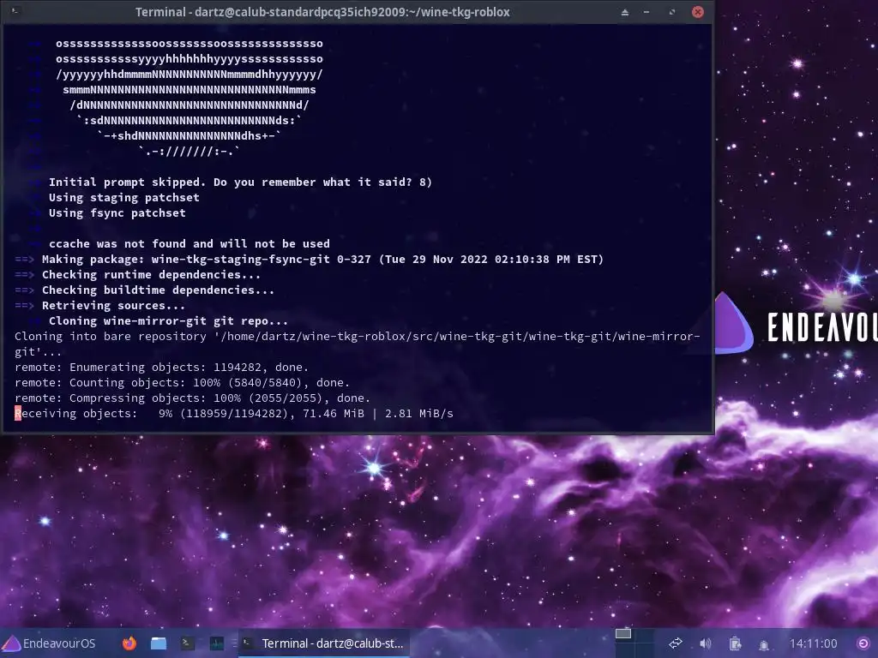
Task: Open the session logout icon
Action: [x=863, y=643]
